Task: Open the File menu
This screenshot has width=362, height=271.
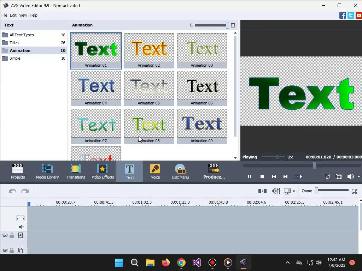Action: tap(4, 15)
